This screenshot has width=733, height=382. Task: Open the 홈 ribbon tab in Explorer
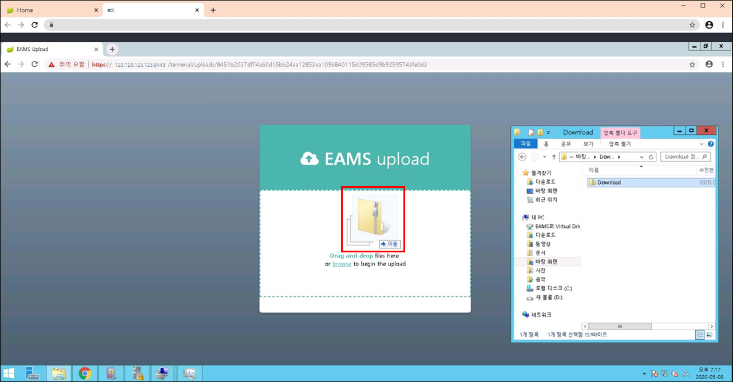[x=546, y=144]
